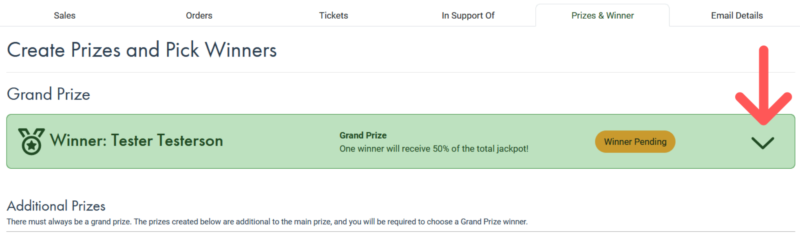Go to the Tickets tab
Image resolution: width=800 pixels, height=241 pixels.
coord(334,15)
